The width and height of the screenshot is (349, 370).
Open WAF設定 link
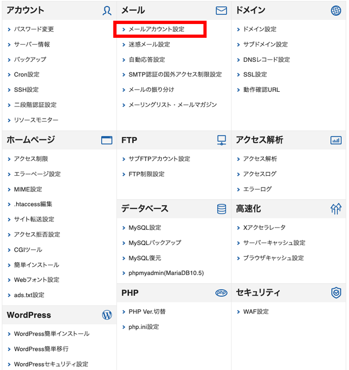[256, 312]
